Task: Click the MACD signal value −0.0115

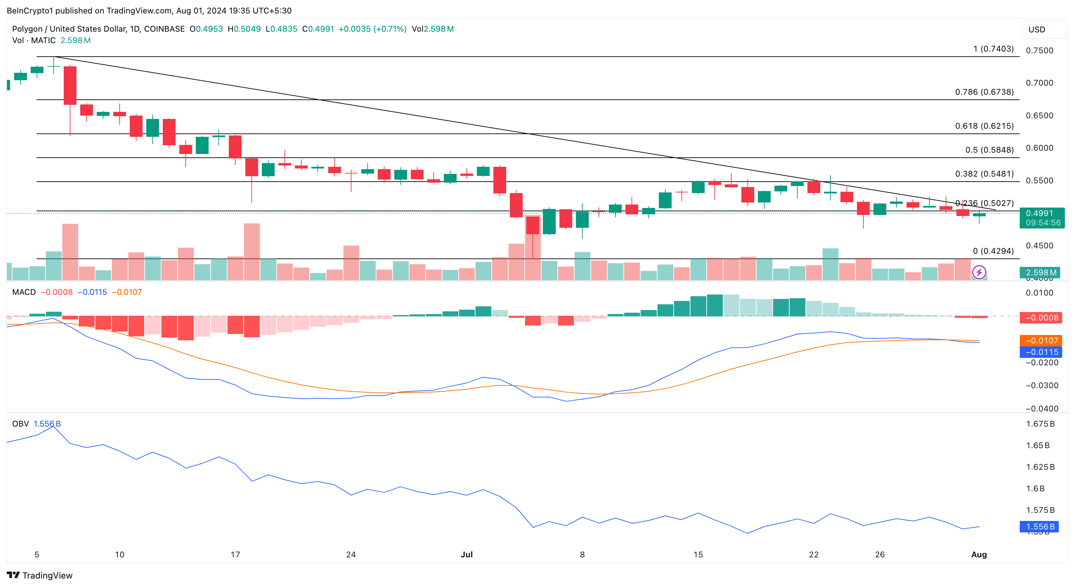Action: (x=93, y=292)
